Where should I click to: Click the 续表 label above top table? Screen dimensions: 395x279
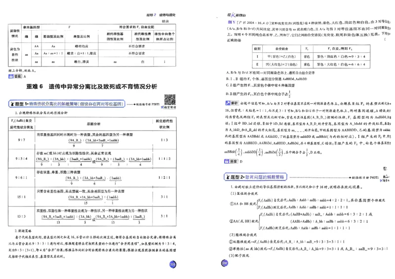pos(165,21)
